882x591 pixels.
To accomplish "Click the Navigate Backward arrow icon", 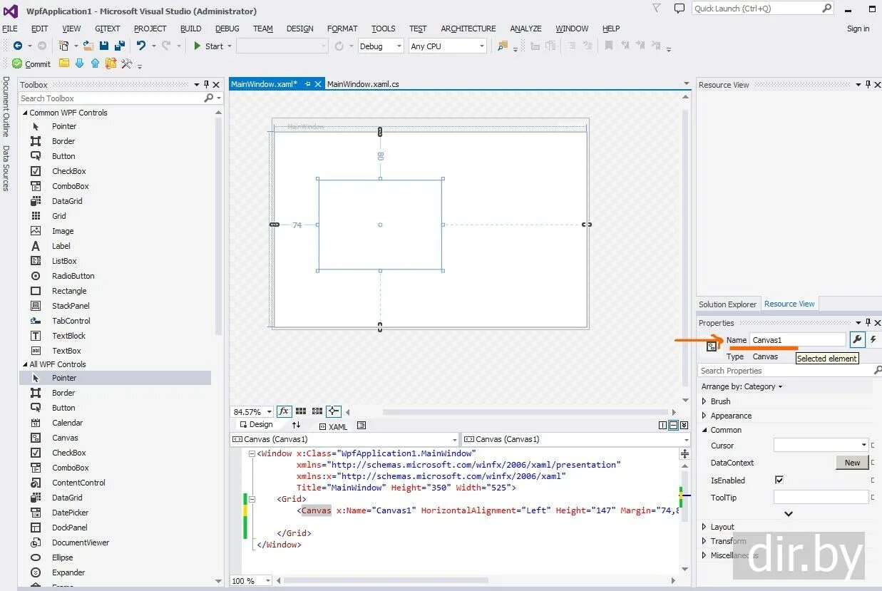I will (x=18, y=46).
